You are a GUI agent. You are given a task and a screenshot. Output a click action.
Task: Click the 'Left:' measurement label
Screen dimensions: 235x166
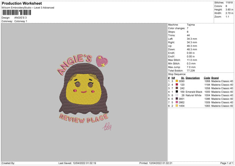pos(170,39)
